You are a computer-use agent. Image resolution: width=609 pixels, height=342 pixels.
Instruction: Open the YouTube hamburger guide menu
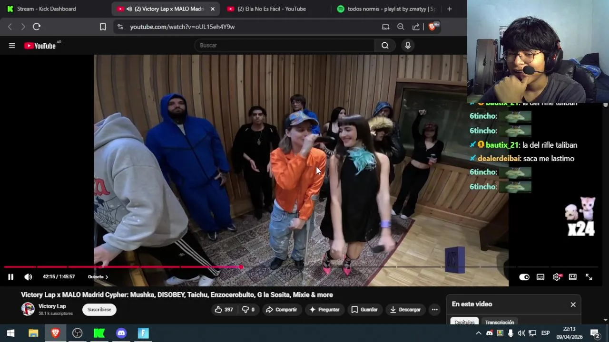coord(12,46)
